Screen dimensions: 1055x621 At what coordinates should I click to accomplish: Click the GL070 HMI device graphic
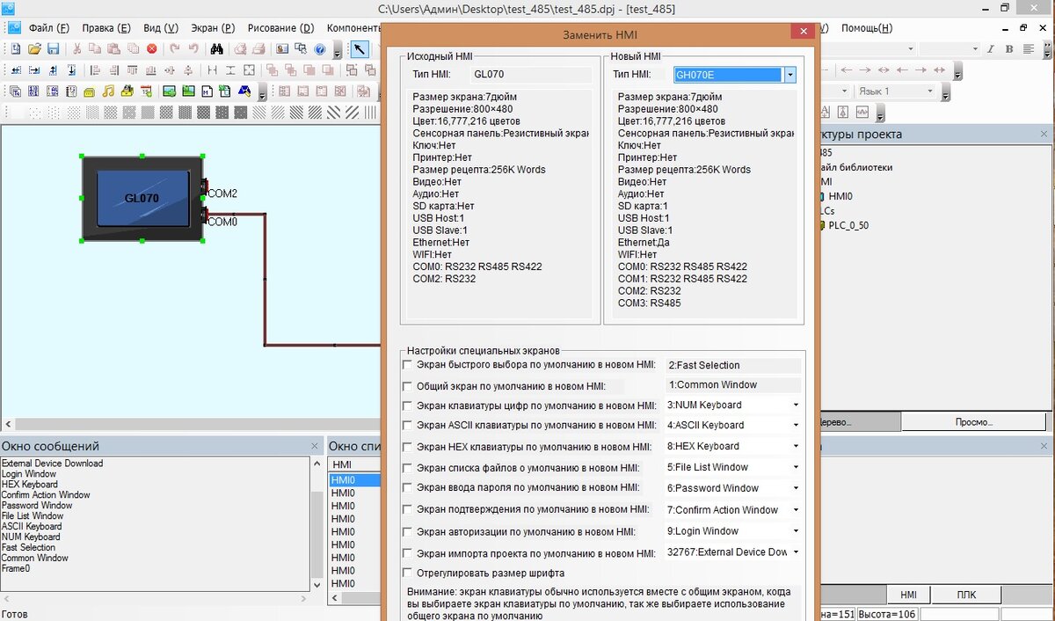(142, 198)
